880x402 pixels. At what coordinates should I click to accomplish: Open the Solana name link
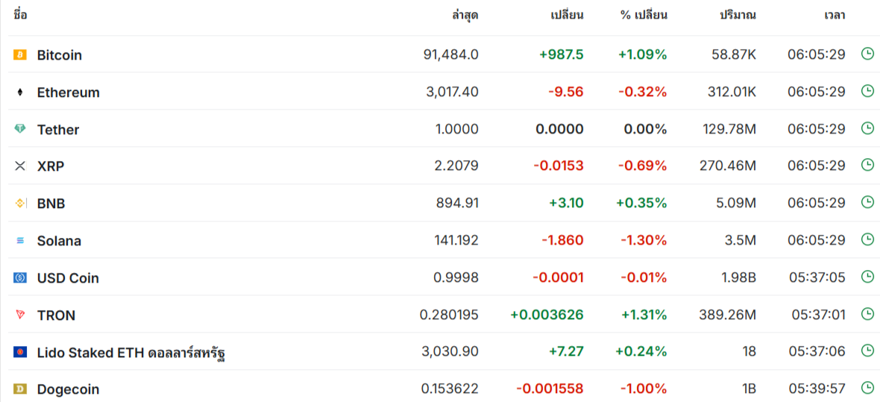coord(60,241)
